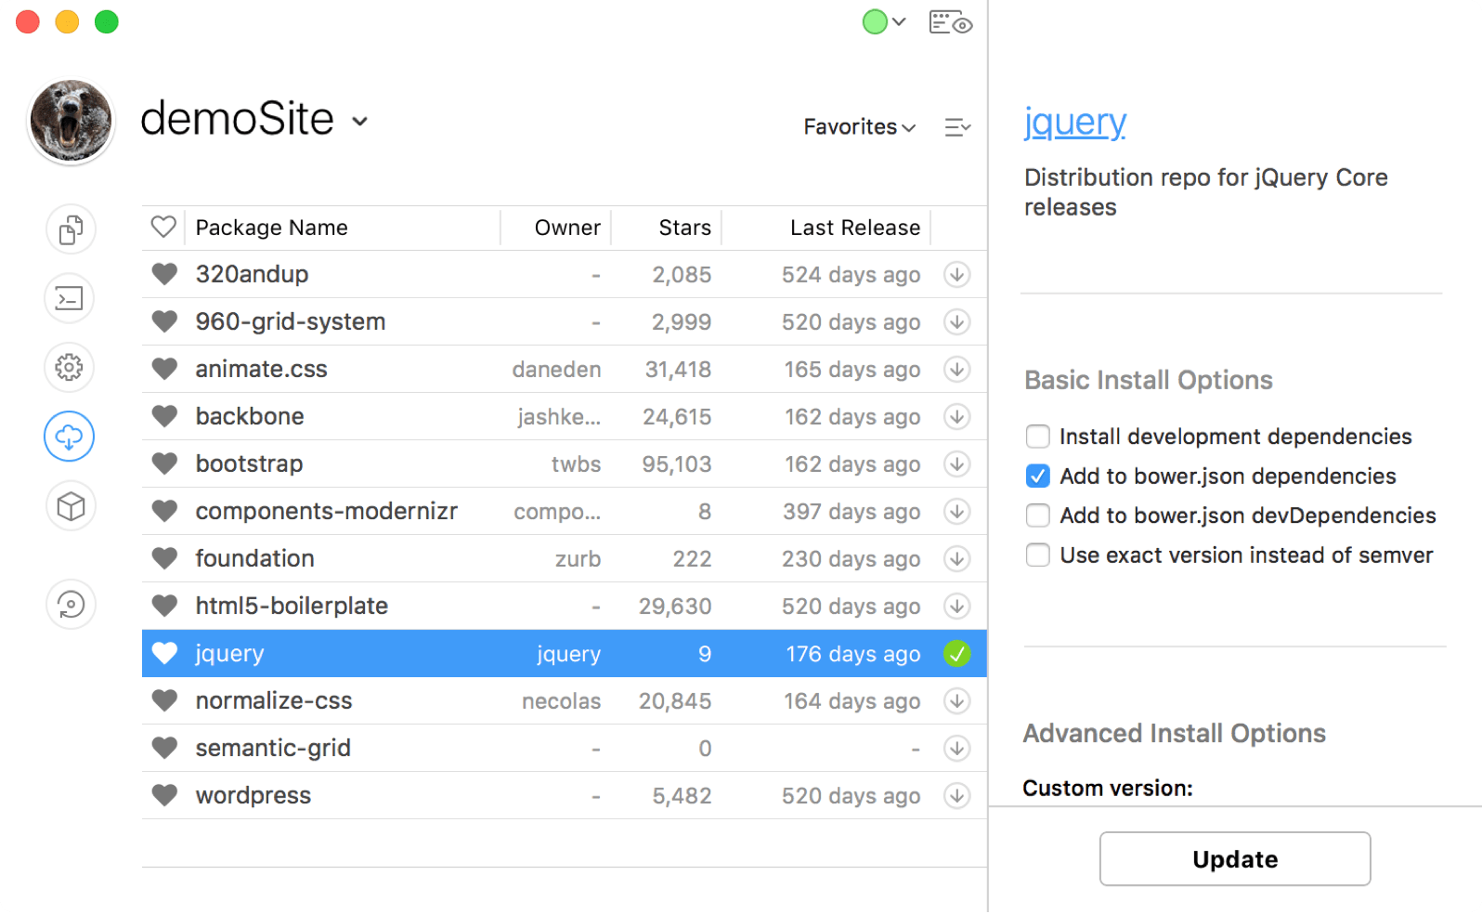The height and width of the screenshot is (914, 1482).
Task: Click the demoSite bear avatar
Action: (71, 121)
